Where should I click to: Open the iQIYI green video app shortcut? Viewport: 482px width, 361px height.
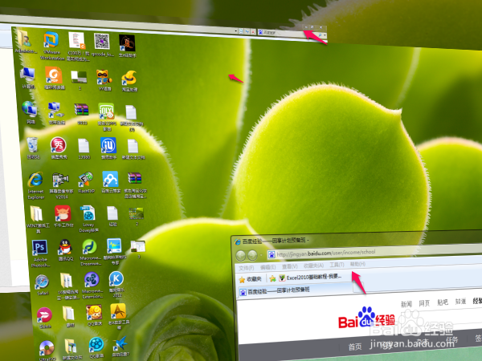(x=107, y=116)
